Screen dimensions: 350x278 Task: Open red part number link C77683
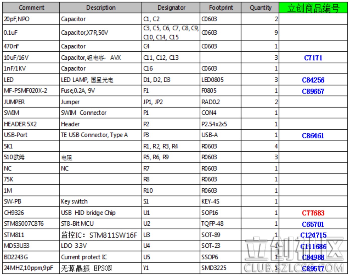pyautogui.click(x=313, y=213)
